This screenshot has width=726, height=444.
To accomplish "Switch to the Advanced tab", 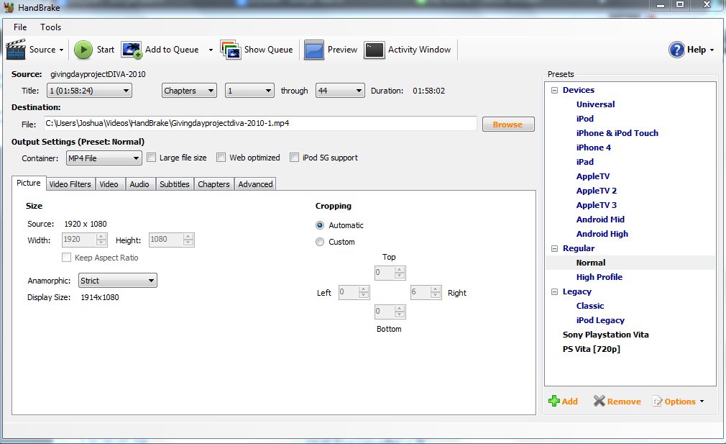I will point(255,184).
